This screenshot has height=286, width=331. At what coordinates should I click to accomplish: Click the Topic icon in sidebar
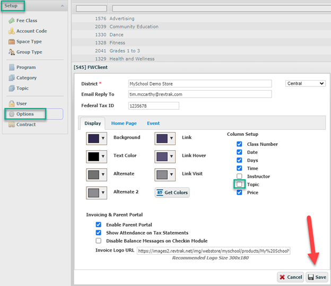[x=12, y=88]
